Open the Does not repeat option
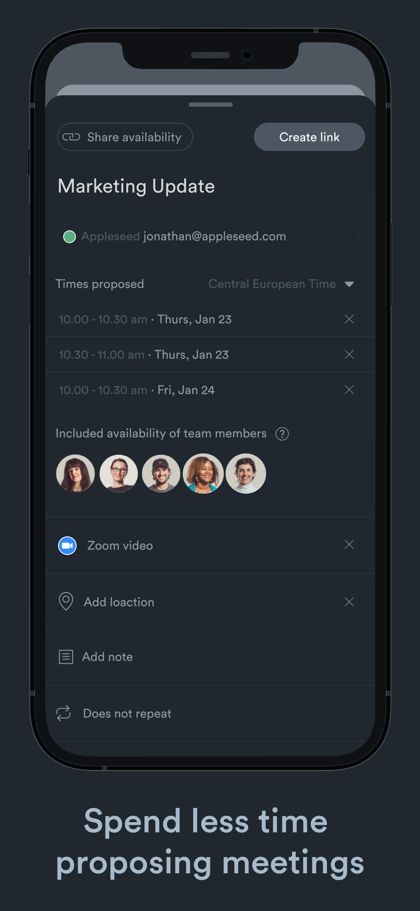This screenshot has height=911, width=420. coord(127,713)
